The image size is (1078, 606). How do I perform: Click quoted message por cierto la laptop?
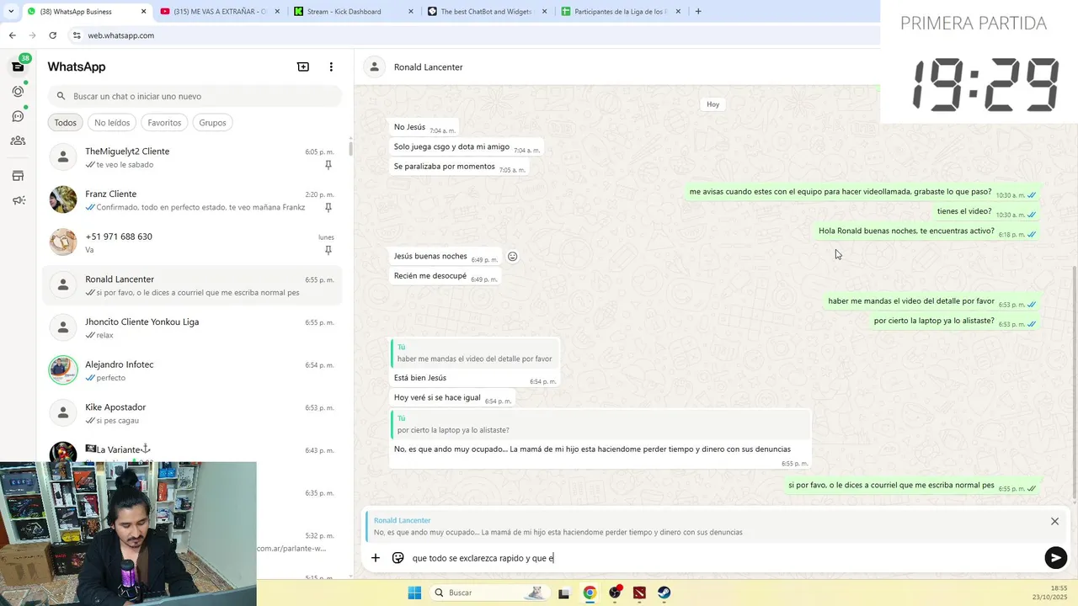[600, 424]
